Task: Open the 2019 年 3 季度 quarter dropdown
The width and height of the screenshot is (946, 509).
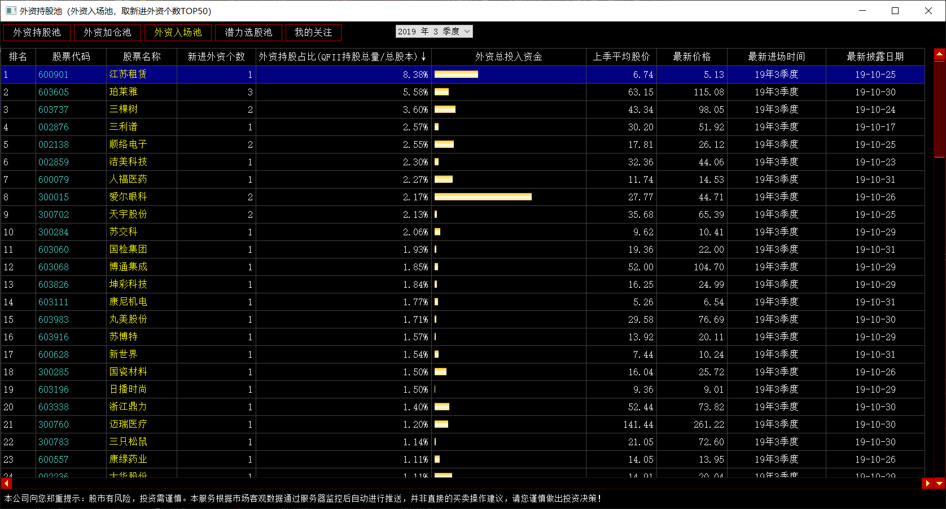Action: click(x=433, y=32)
